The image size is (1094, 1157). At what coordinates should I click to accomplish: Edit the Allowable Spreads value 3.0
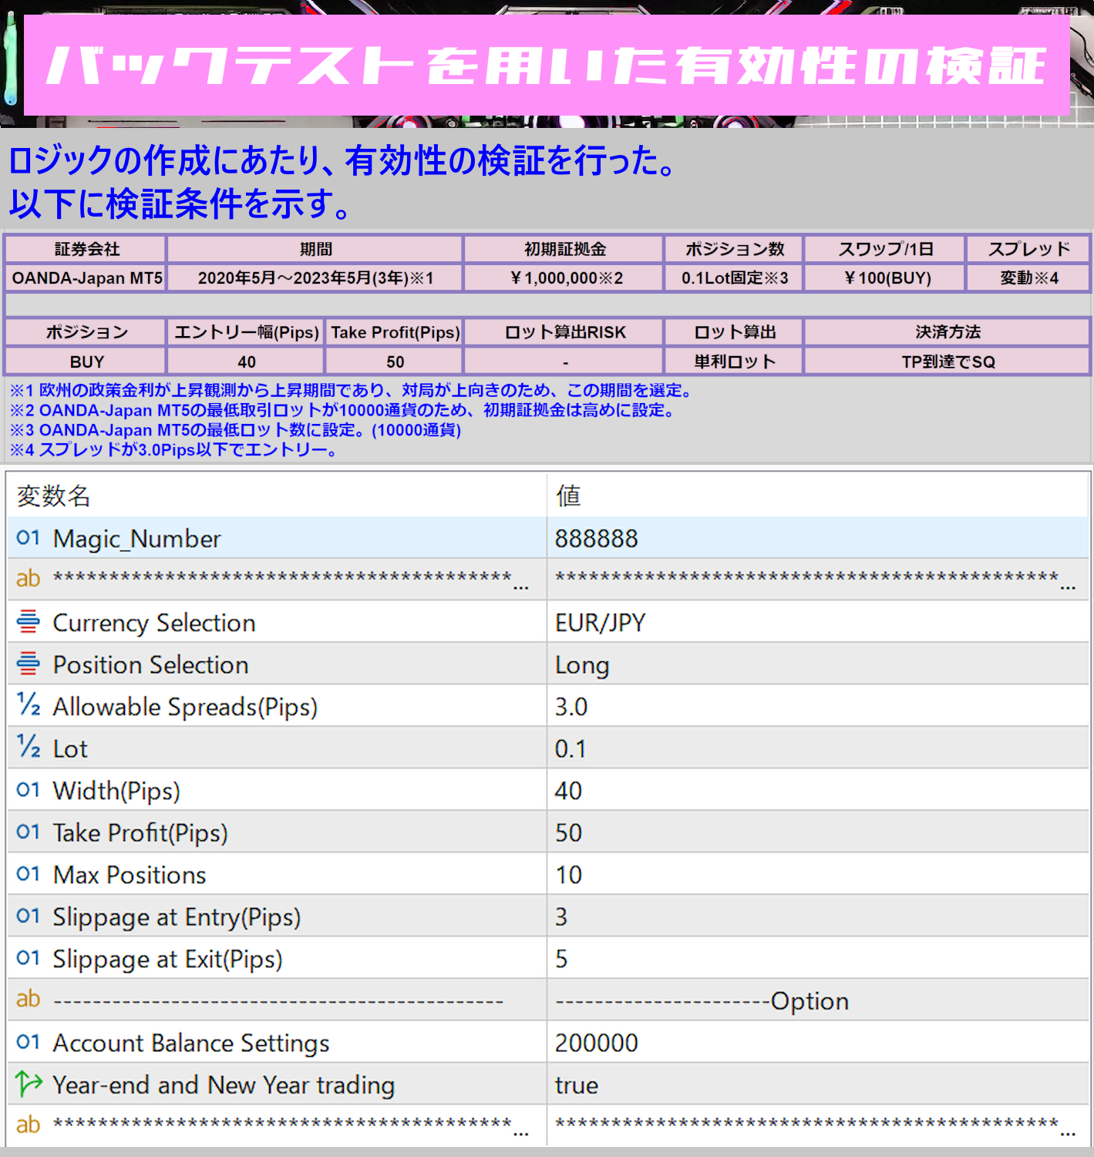coord(571,707)
